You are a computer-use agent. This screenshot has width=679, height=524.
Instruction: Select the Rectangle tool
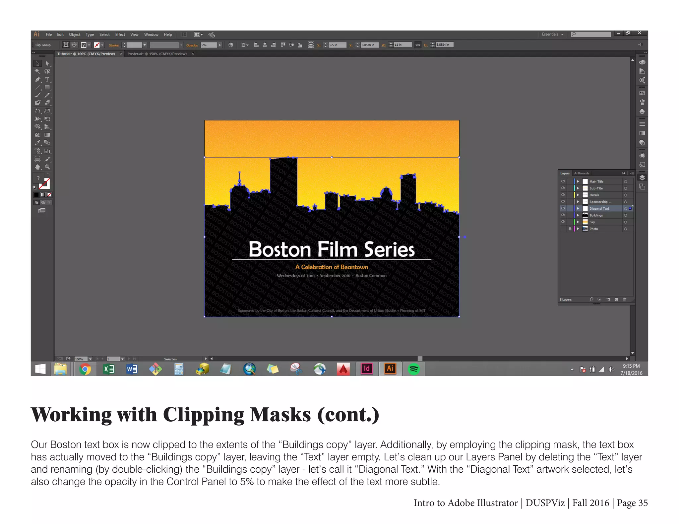47,87
